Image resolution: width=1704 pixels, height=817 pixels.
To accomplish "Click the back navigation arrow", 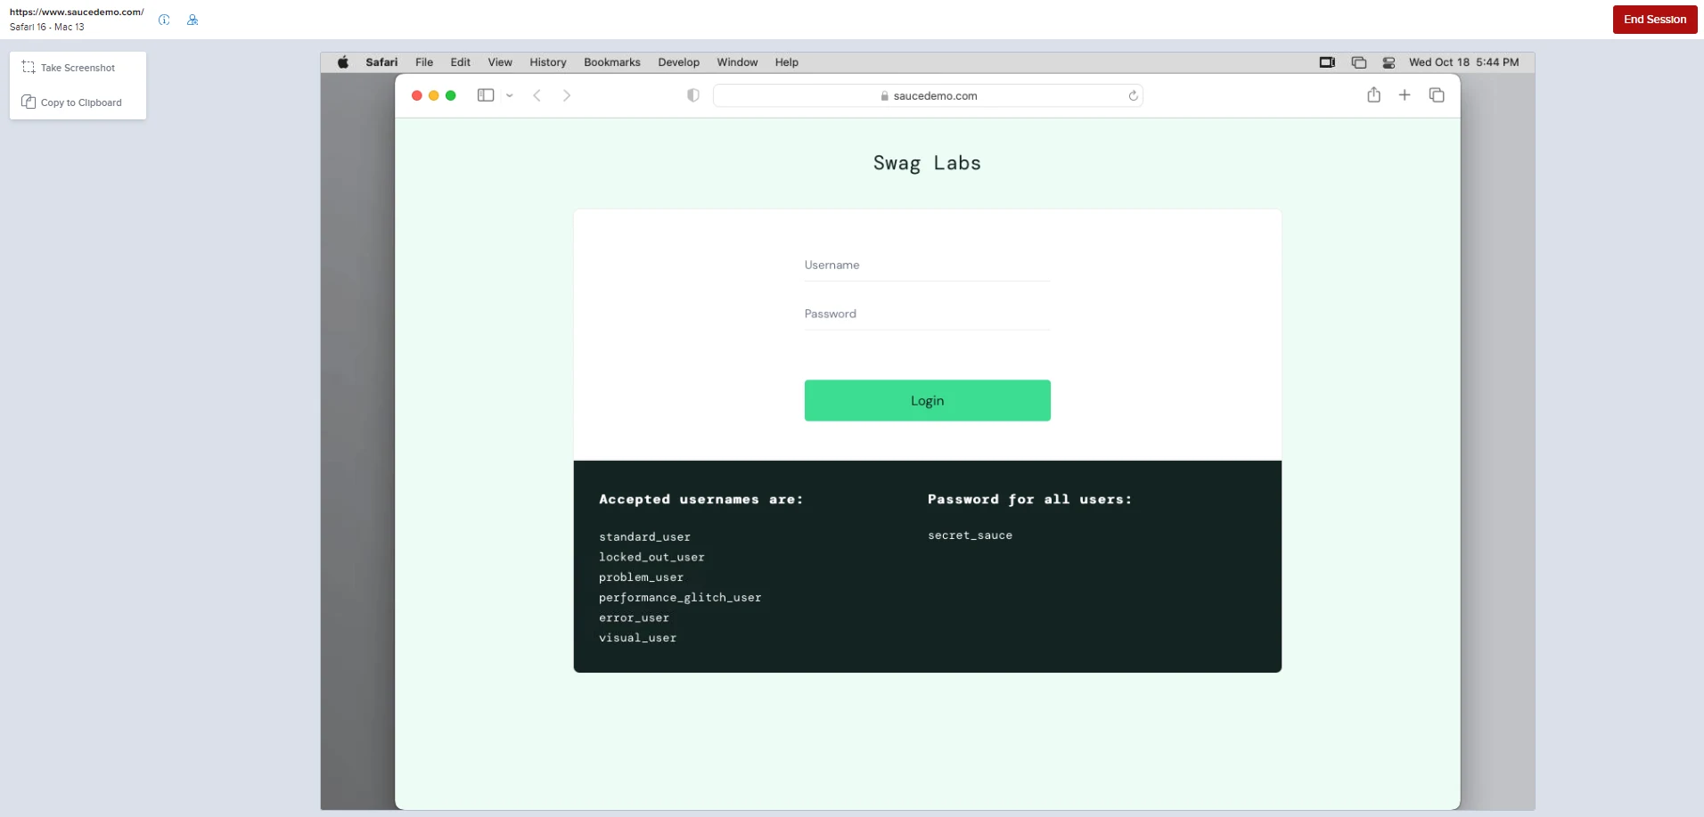I will (537, 95).
